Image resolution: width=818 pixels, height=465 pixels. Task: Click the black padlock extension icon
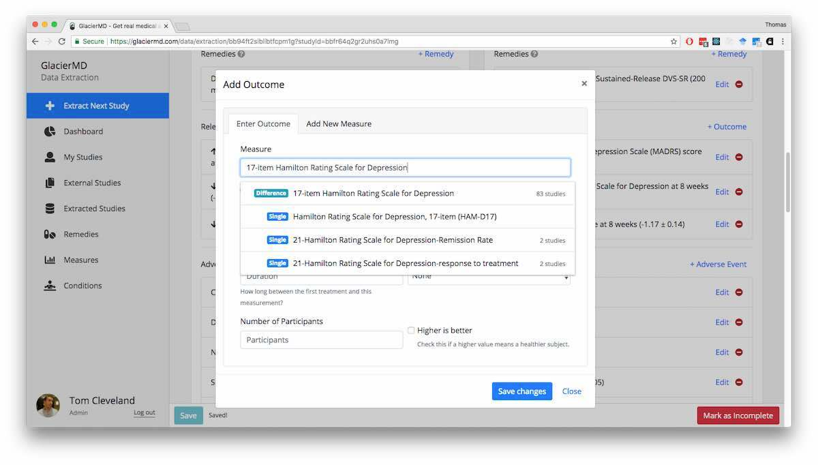770,42
